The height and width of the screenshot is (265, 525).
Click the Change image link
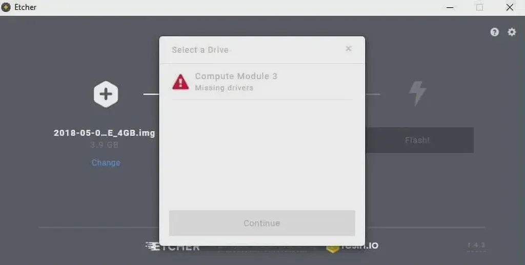tap(106, 163)
